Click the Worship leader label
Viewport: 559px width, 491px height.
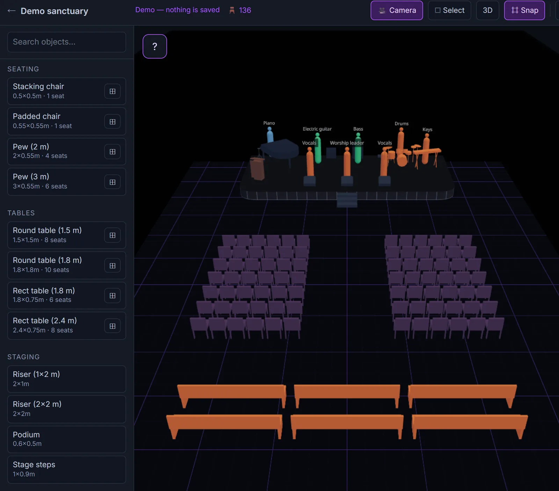pyautogui.click(x=347, y=143)
